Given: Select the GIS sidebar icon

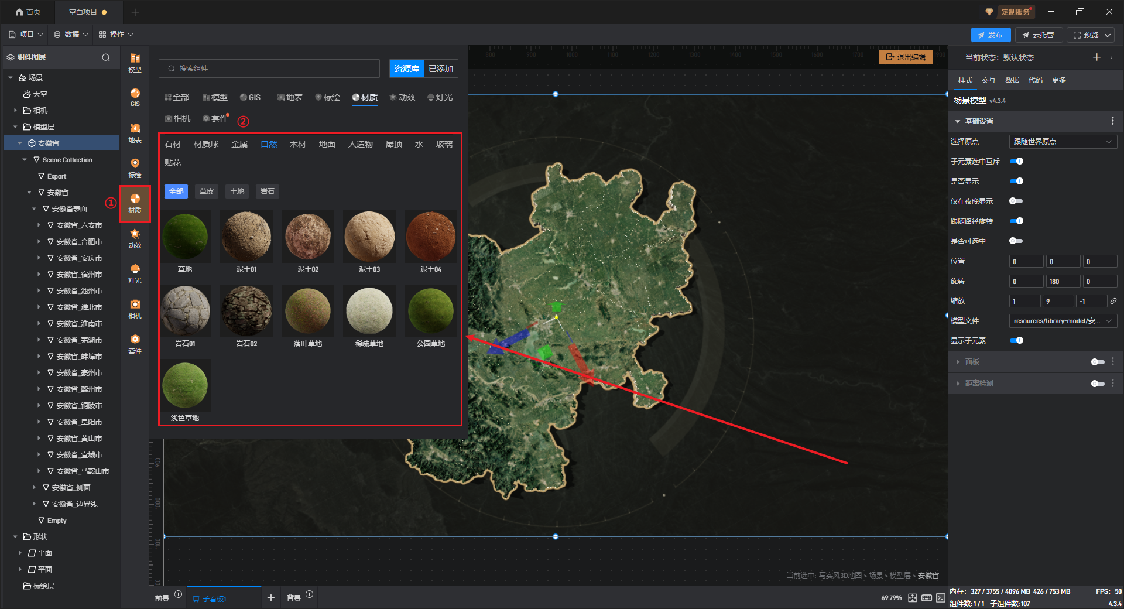Looking at the screenshot, I should (x=135, y=97).
